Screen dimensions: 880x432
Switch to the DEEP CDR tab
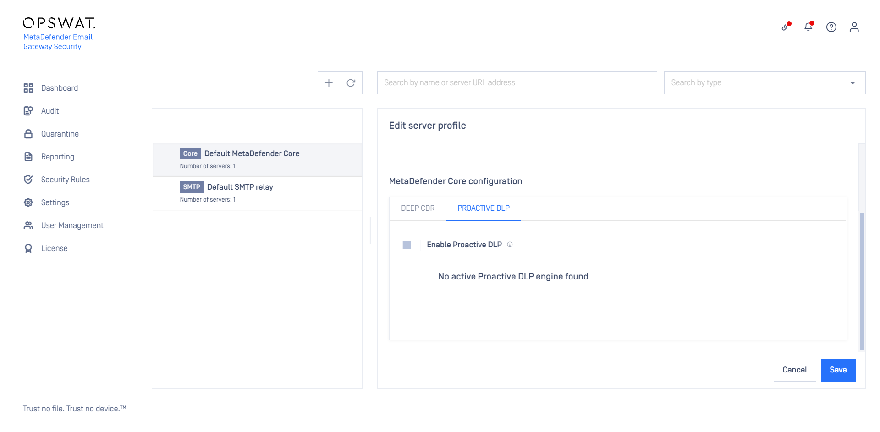point(418,208)
